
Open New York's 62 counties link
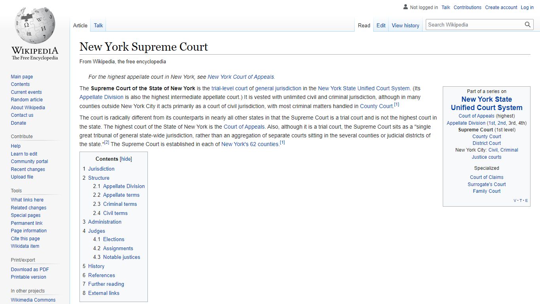pyautogui.click(x=250, y=144)
